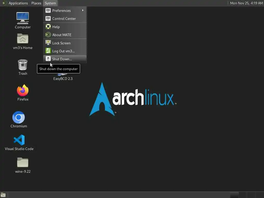264x198 pixels.
Task: Select the Trash desktop icon
Action: tap(23, 65)
